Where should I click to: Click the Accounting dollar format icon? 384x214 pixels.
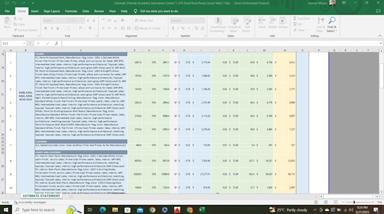pyautogui.click(x=173, y=28)
